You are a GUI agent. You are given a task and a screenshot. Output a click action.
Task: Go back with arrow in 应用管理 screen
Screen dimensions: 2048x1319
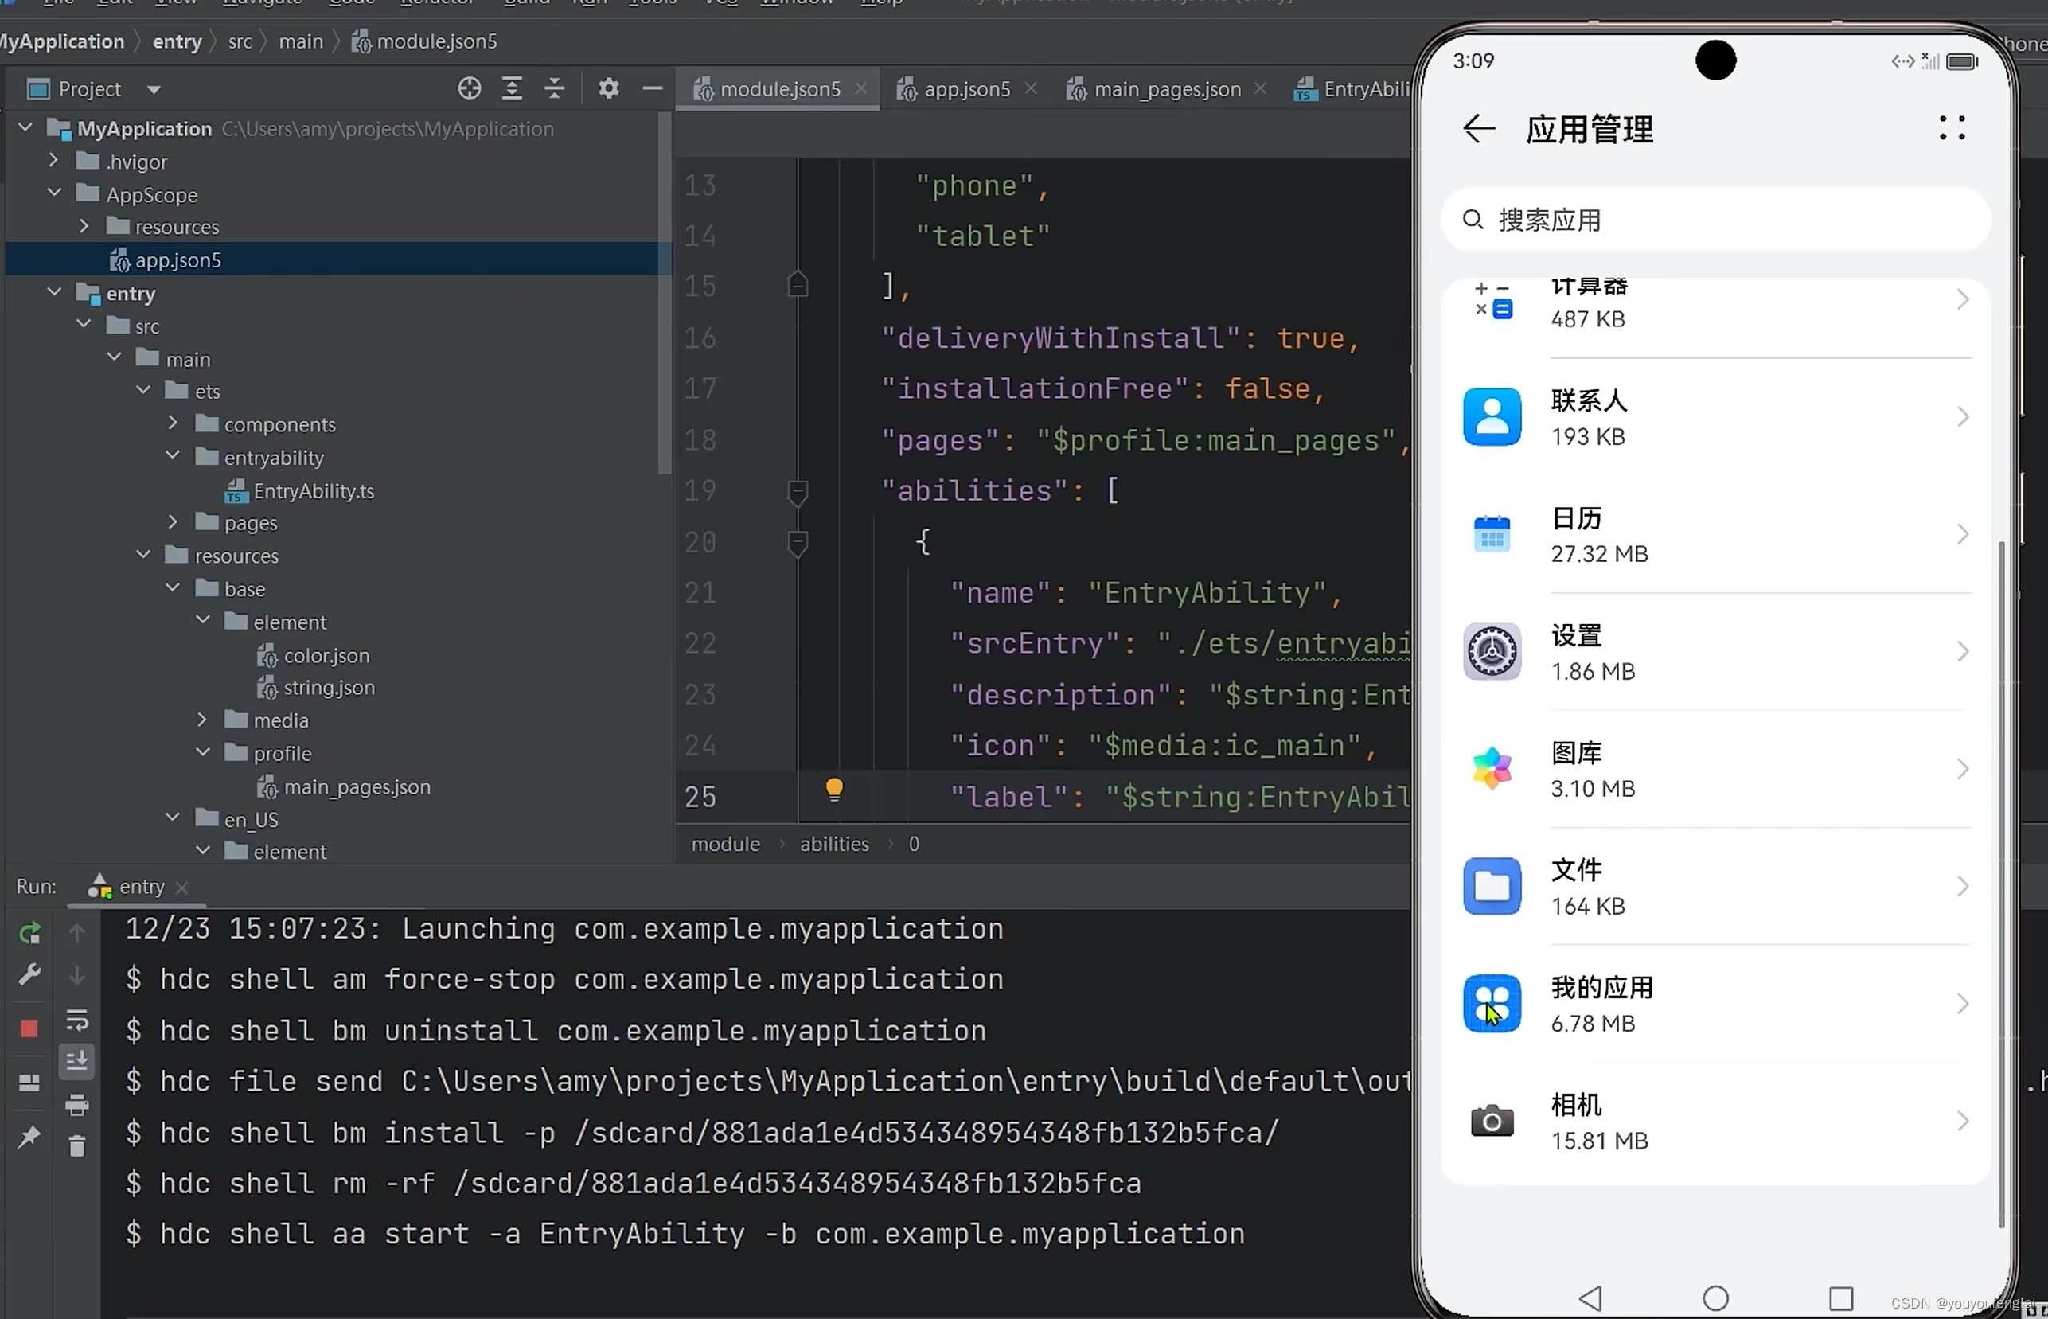pyautogui.click(x=1480, y=129)
